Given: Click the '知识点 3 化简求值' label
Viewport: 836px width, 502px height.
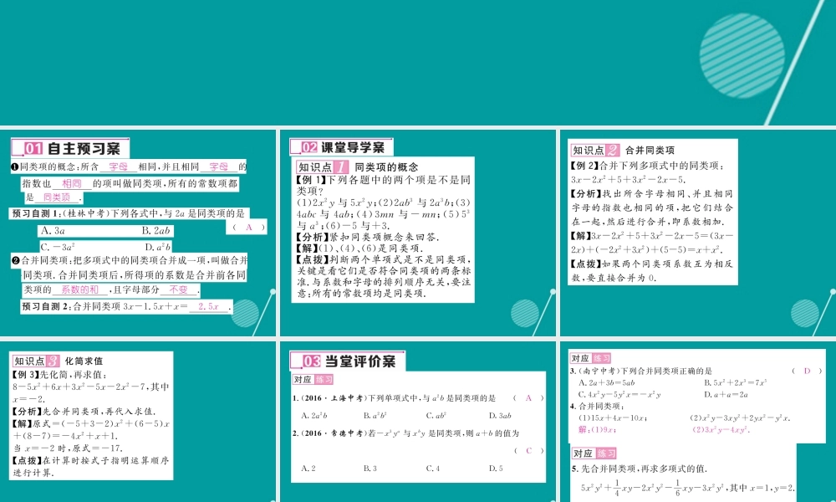Looking at the screenshot, I should [x=59, y=361].
